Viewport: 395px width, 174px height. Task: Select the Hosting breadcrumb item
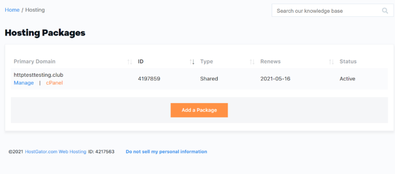coord(35,10)
